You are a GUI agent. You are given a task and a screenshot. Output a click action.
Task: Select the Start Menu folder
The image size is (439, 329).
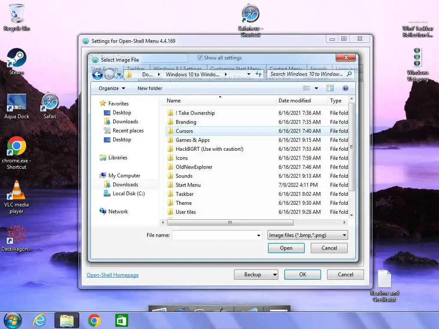257,185
